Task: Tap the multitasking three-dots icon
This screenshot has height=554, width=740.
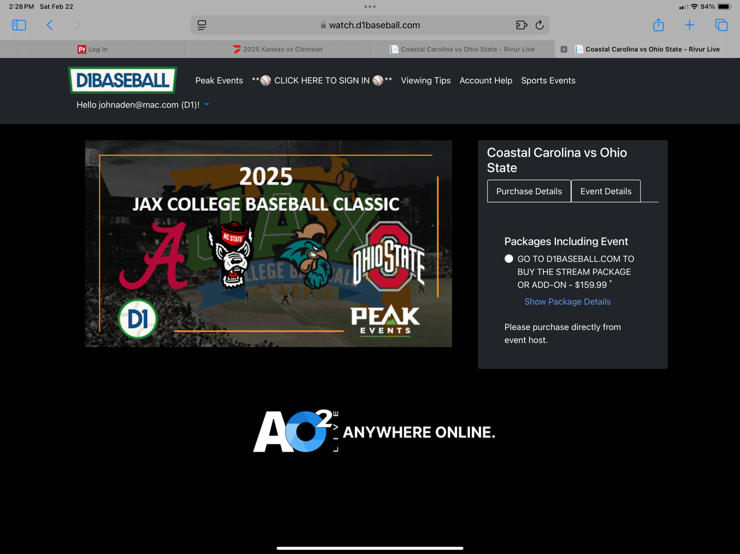Action: 370,6
